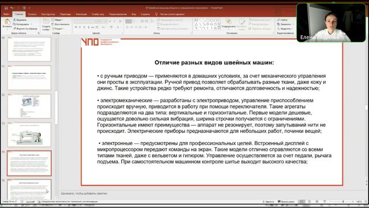Click Преобразовать в SmartArt button
This screenshot has width=369, height=208.
tap(173, 28)
